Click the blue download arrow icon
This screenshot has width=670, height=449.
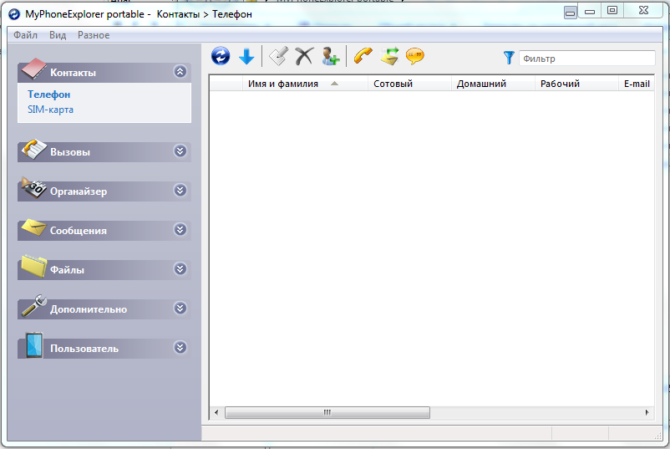coord(246,56)
